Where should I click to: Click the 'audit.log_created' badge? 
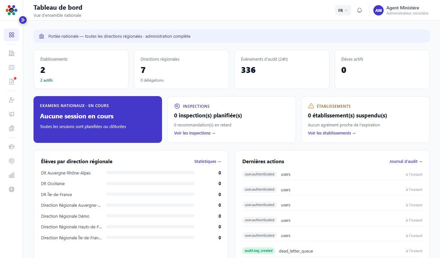tap(259, 251)
